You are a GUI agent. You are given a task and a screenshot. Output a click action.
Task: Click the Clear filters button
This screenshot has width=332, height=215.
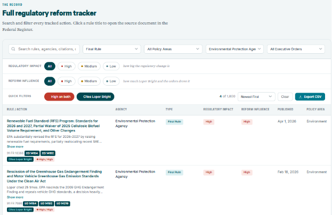coord(285,97)
